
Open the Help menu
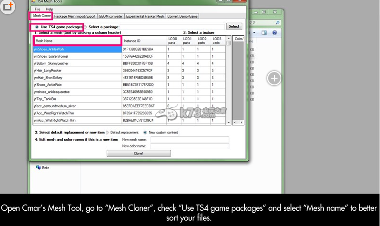pos(50,9)
